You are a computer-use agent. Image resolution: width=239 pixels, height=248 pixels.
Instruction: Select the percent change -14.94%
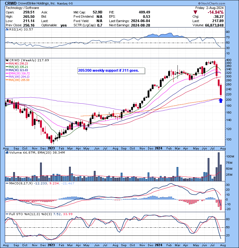(x=216, y=12)
